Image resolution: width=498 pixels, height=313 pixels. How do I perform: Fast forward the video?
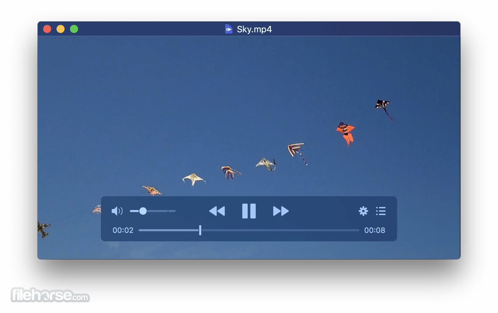tap(281, 211)
